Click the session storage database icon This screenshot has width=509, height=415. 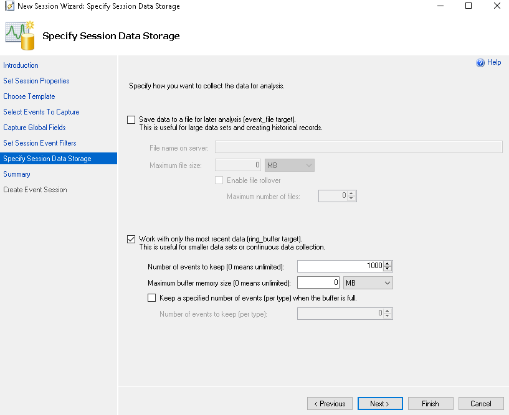click(x=20, y=36)
